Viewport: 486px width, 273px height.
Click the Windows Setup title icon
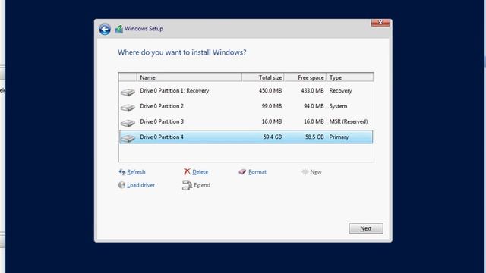tap(119, 29)
